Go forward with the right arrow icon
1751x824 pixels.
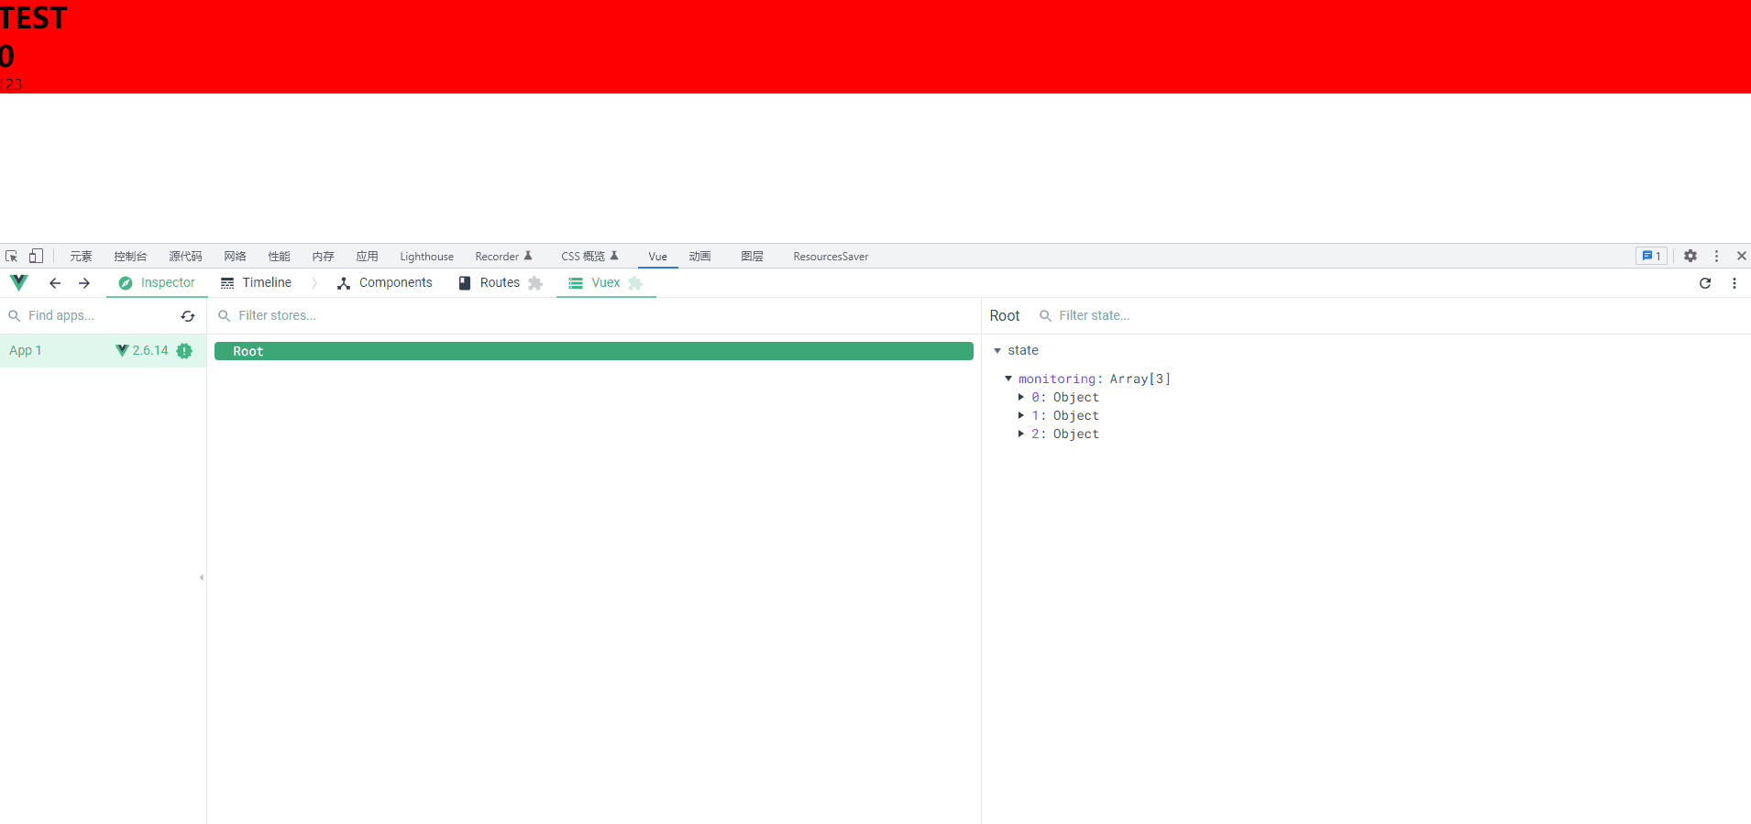(x=84, y=283)
